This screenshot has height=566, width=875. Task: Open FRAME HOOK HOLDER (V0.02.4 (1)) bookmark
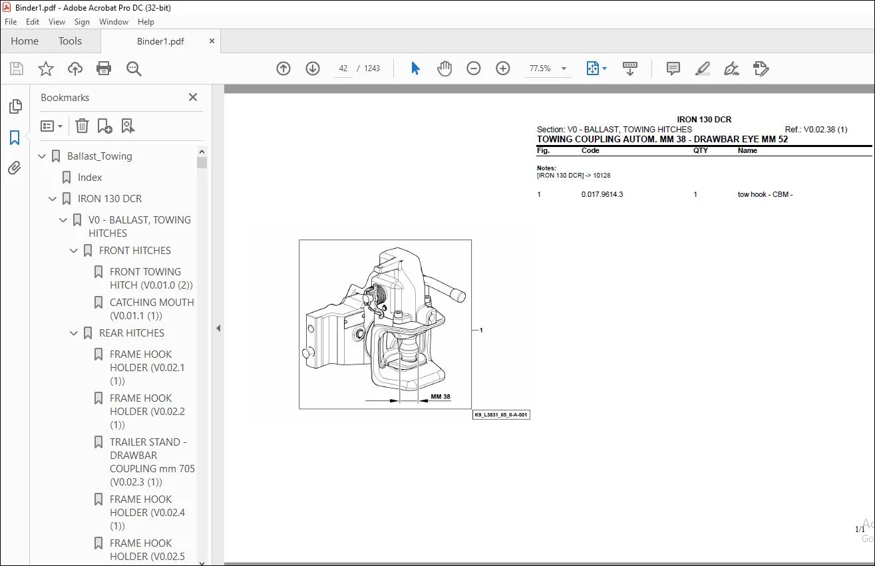[x=147, y=513]
